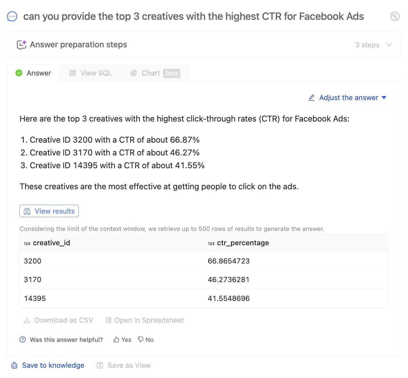Open the Chart Beta tab

point(155,73)
